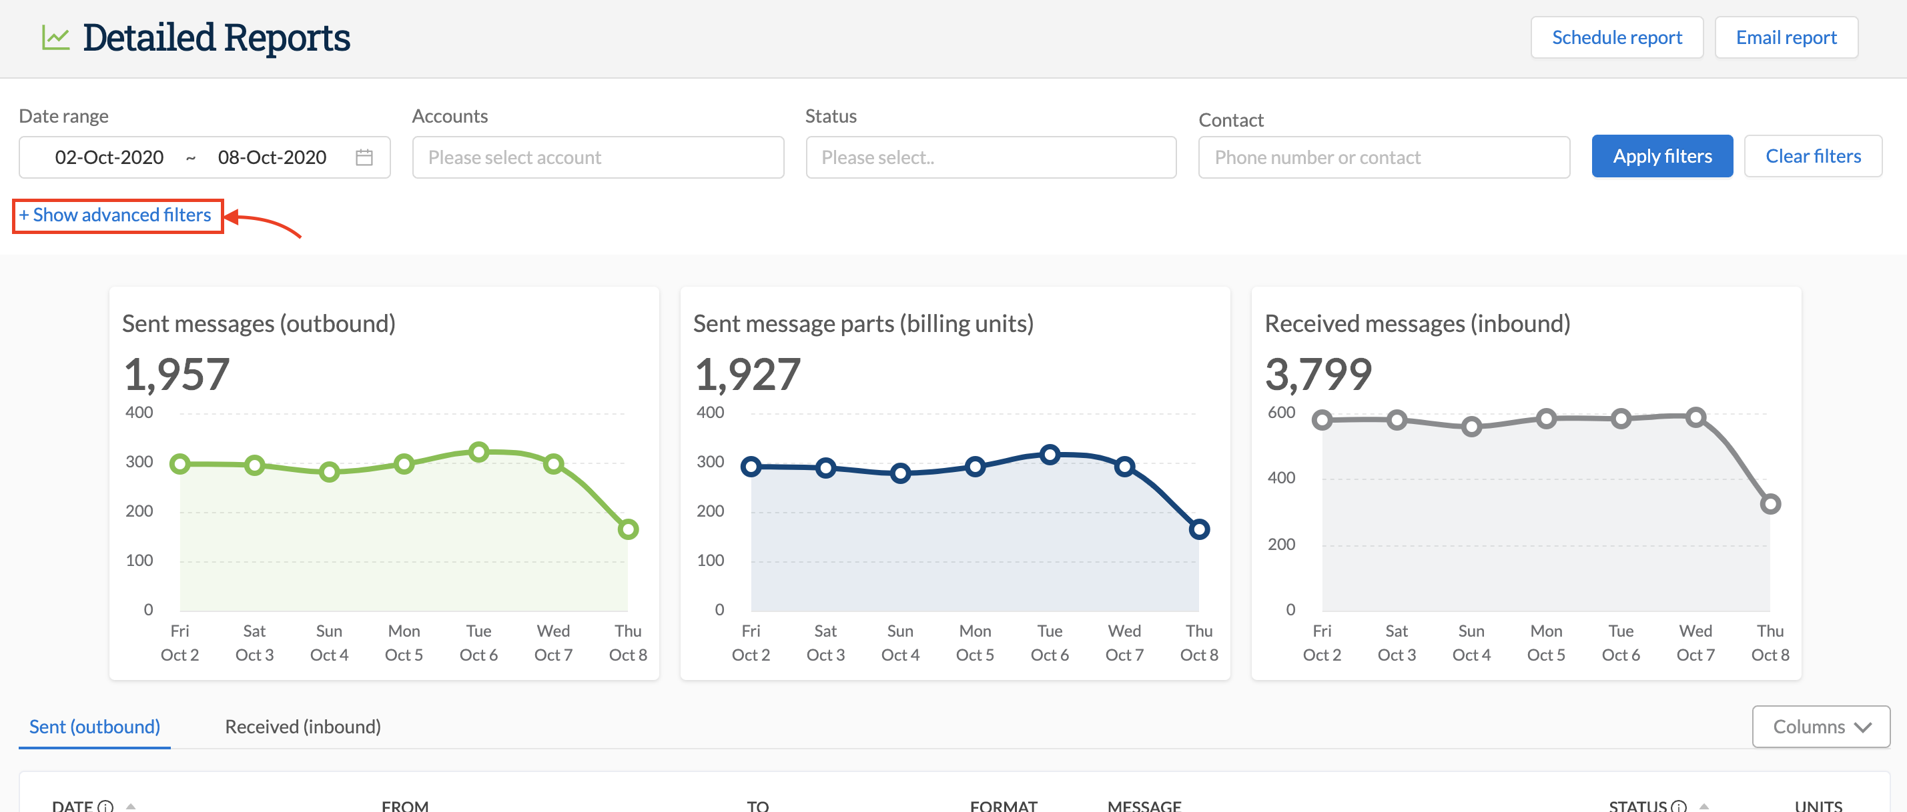Open the Accounts select dropdown
Screen dimensions: 1907x812
597,157
